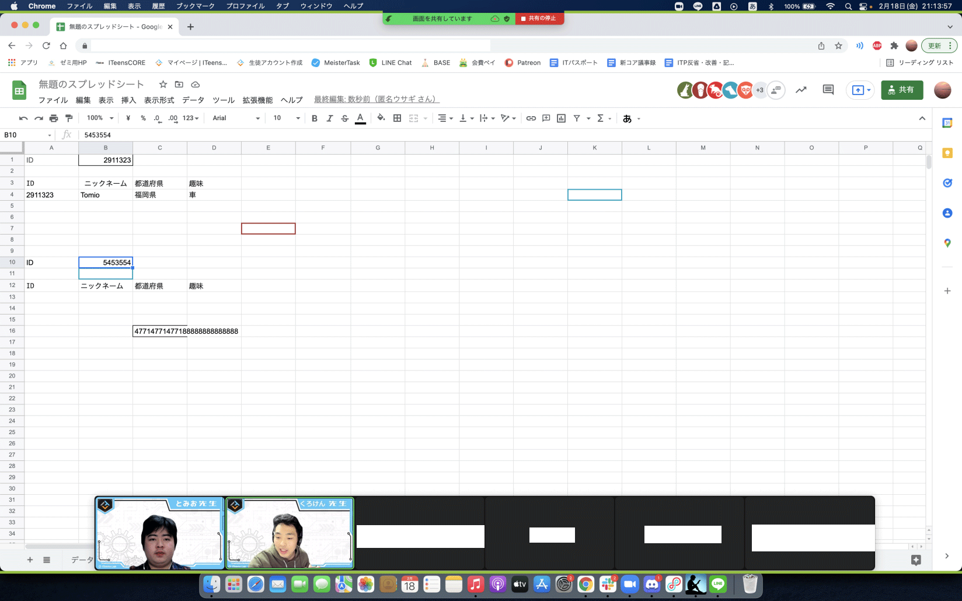Click the print icon in toolbar
The width and height of the screenshot is (962, 601).
pos(54,118)
